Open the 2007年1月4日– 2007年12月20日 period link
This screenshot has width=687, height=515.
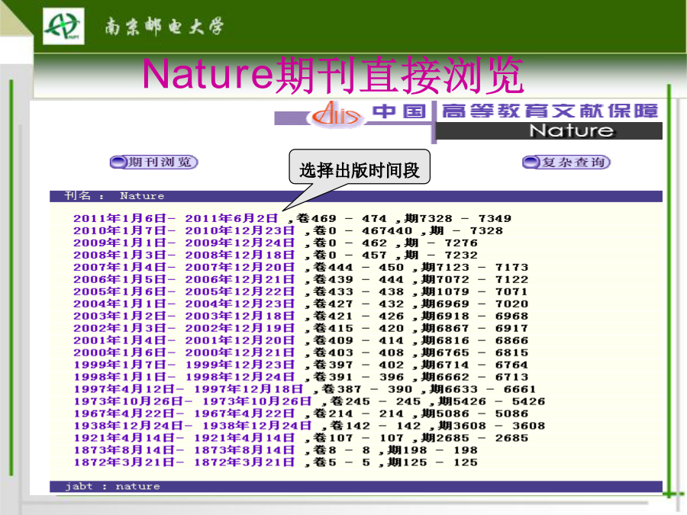[x=184, y=267]
